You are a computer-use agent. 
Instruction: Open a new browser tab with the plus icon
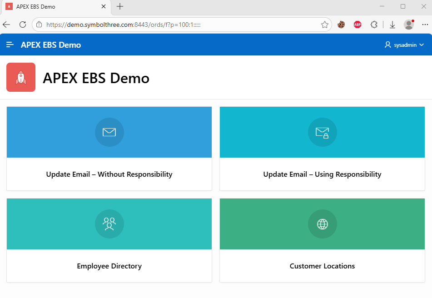coord(120,6)
